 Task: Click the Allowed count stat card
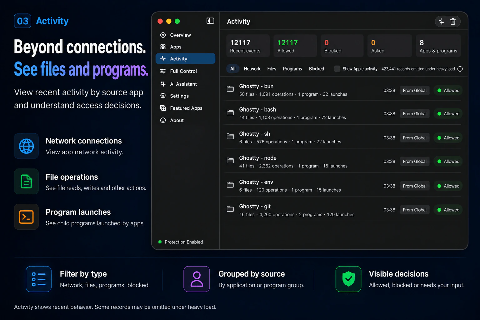[x=295, y=46]
